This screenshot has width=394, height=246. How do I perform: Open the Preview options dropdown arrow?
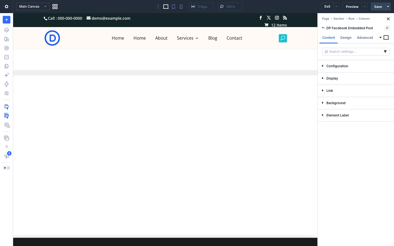click(x=365, y=7)
